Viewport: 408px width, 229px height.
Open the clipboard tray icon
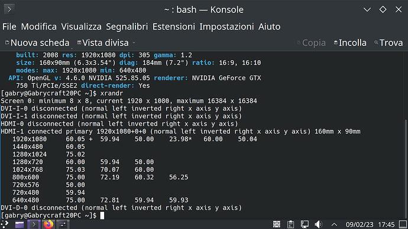(291, 224)
